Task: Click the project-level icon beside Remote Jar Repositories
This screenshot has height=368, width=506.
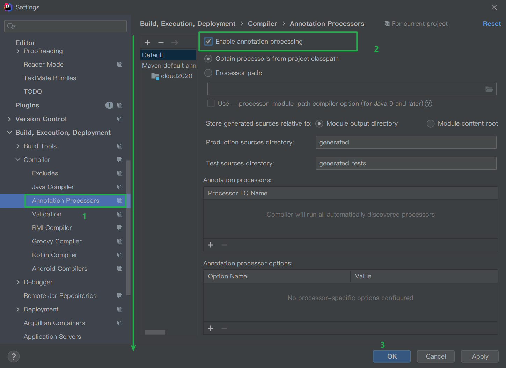Action: pyautogui.click(x=120, y=296)
